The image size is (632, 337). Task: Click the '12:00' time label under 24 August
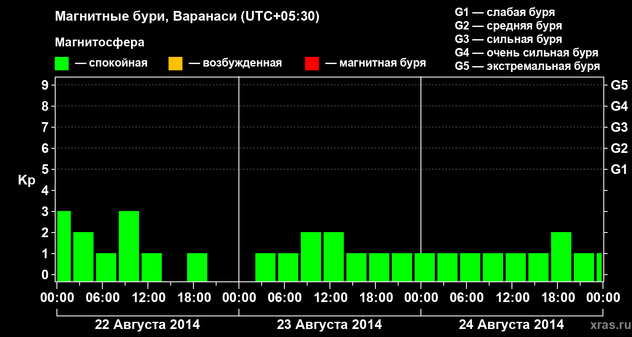(512, 298)
